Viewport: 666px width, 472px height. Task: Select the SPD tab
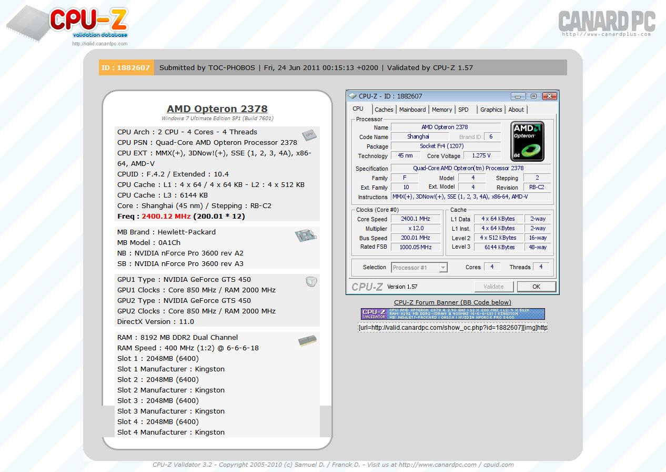click(x=463, y=110)
